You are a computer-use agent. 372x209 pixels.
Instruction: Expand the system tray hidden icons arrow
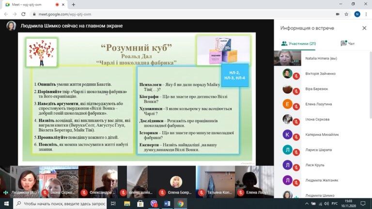click(x=307, y=204)
